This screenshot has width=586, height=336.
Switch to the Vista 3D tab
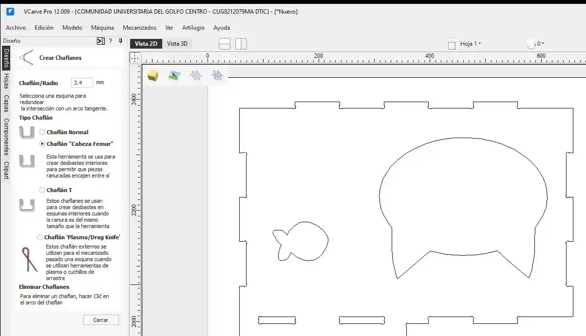point(177,44)
